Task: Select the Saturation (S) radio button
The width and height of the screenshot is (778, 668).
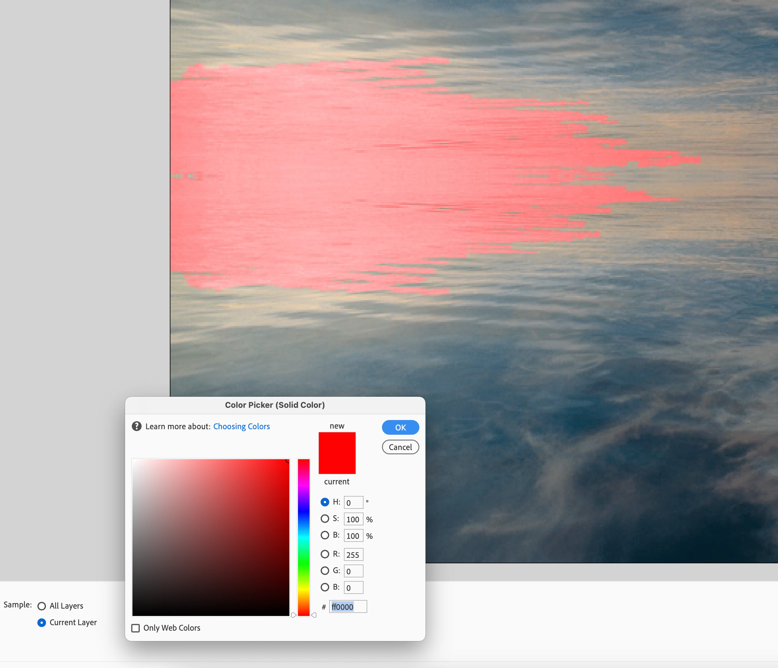Action: 325,519
